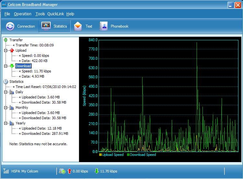Click 'Downloaded Data: 287.91 MB' row

(45, 134)
